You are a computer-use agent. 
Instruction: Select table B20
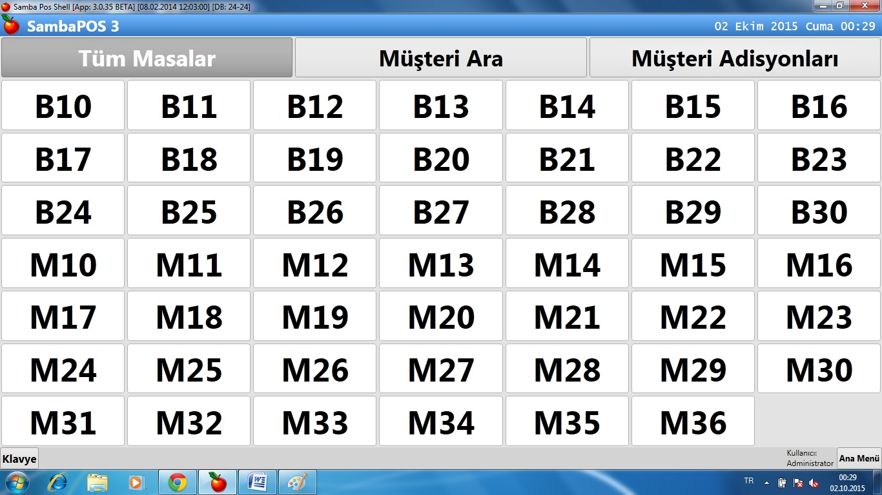(x=441, y=159)
